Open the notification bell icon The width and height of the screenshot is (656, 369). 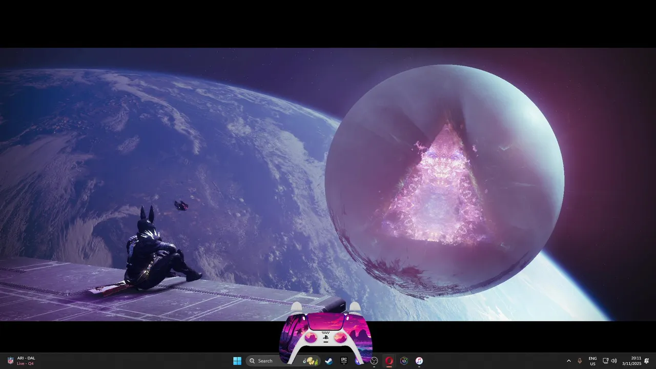pyautogui.click(x=647, y=361)
